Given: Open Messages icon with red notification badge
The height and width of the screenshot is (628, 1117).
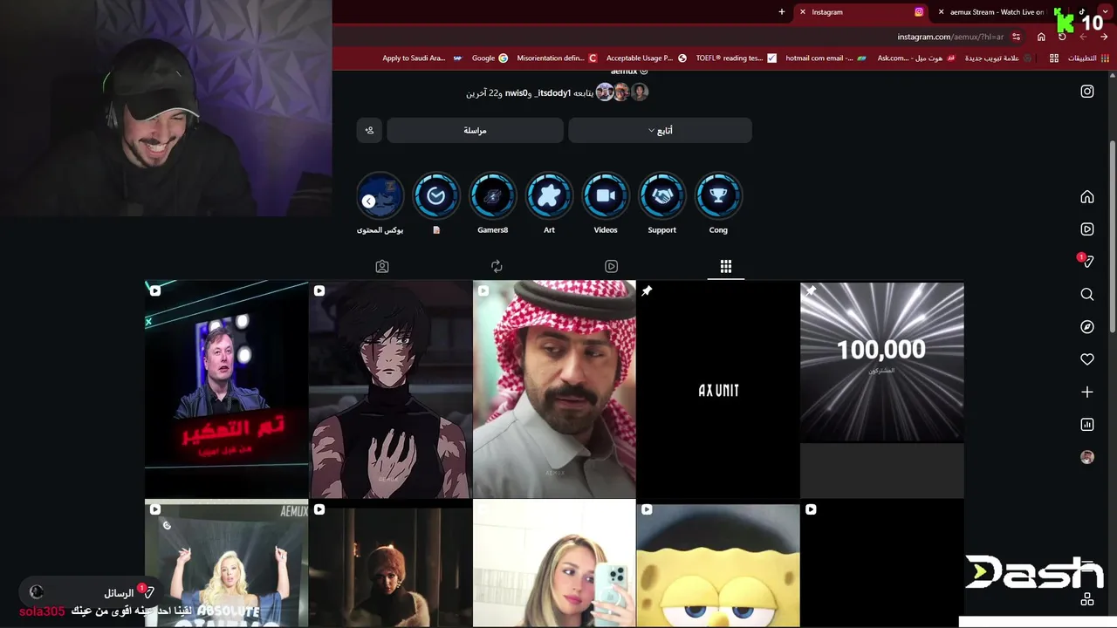Looking at the screenshot, I should [1087, 262].
